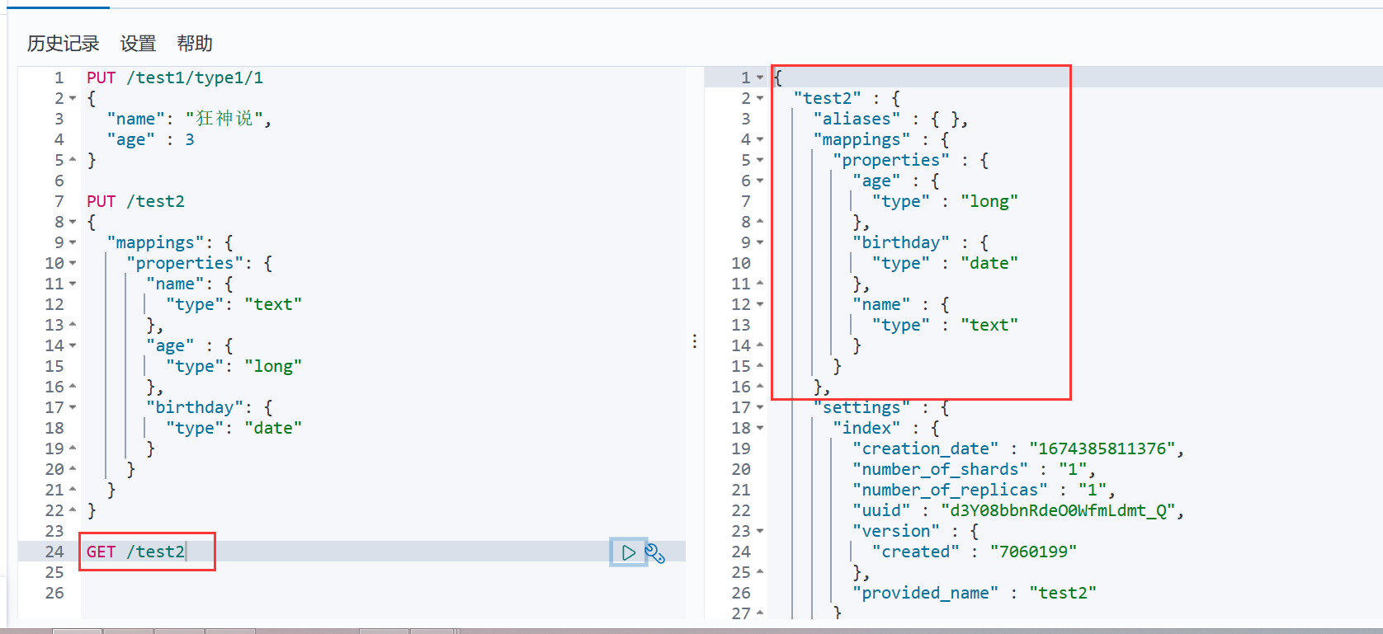
Task: Click the pane divider handle dots
Action: (695, 341)
